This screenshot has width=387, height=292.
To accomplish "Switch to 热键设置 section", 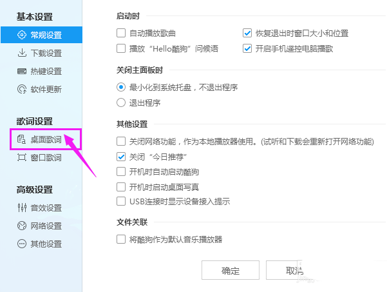I will [x=45, y=71].
